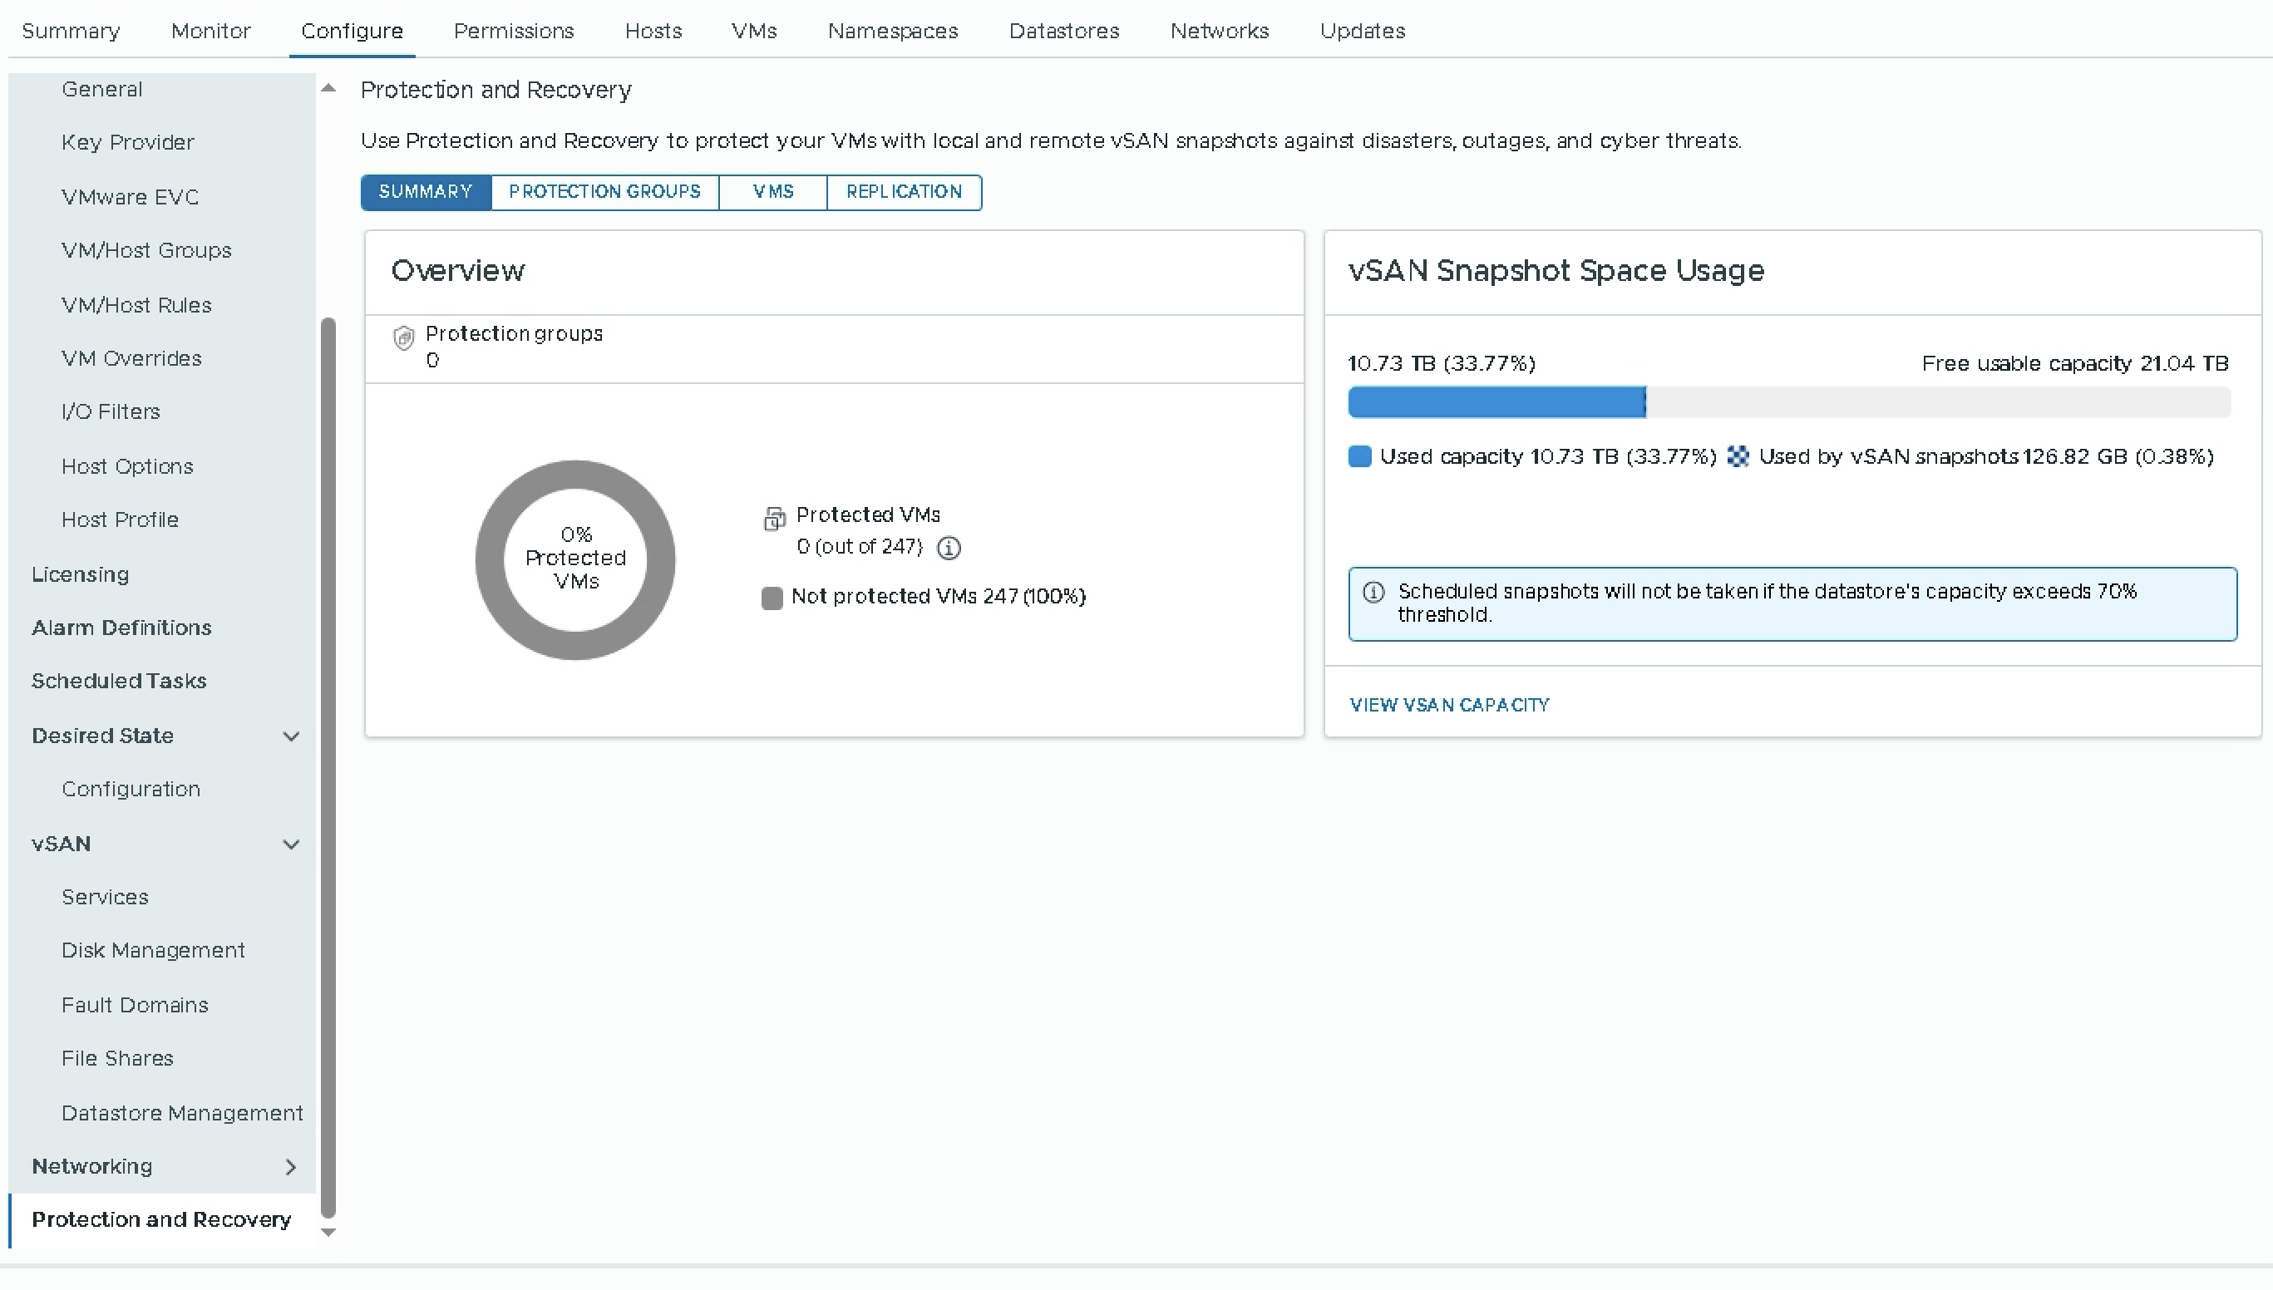Viewport: 2273px width, 1290px height.
Task: Switch to the Summary top tab
Action: 71,31
